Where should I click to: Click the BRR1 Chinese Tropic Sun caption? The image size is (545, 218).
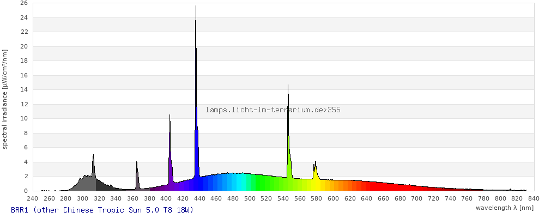click(x=102, y=210)
